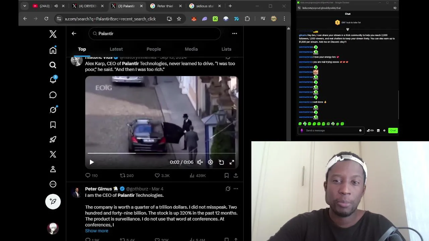This screenshot has height=241, width=429.
Task: Click Send a message field in Kick chat
Action: pyautogui.click(x=331, y=131)
